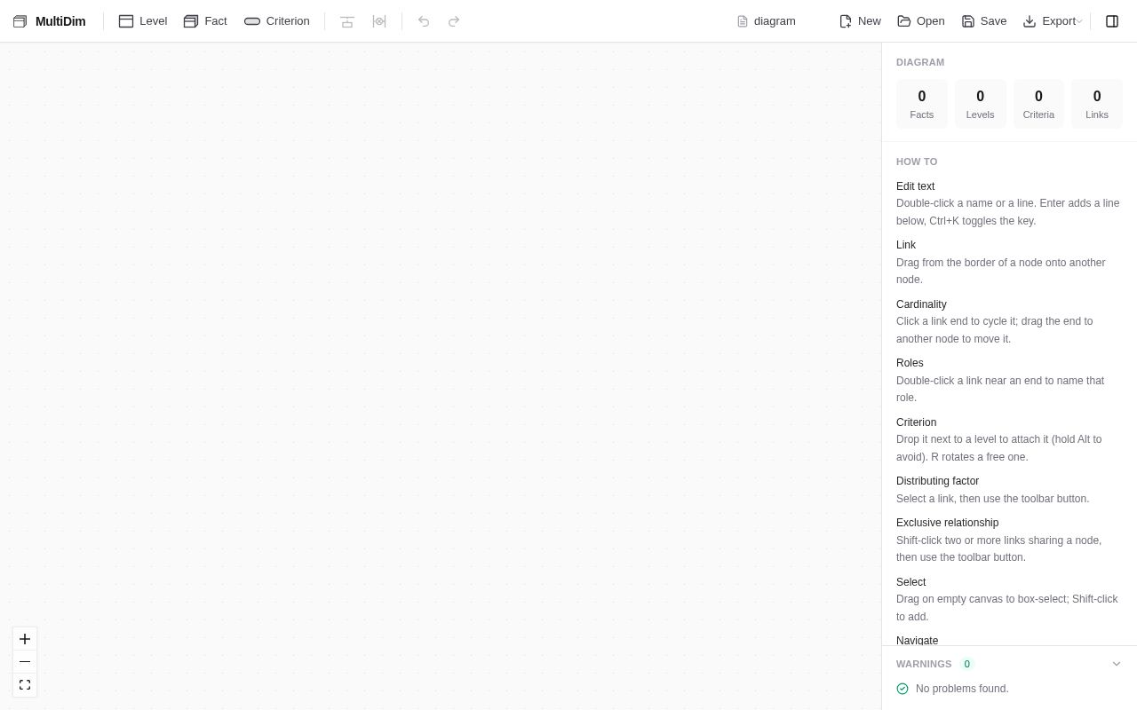
Task: Create a New diagram
Action: click(x=860, y=21)
